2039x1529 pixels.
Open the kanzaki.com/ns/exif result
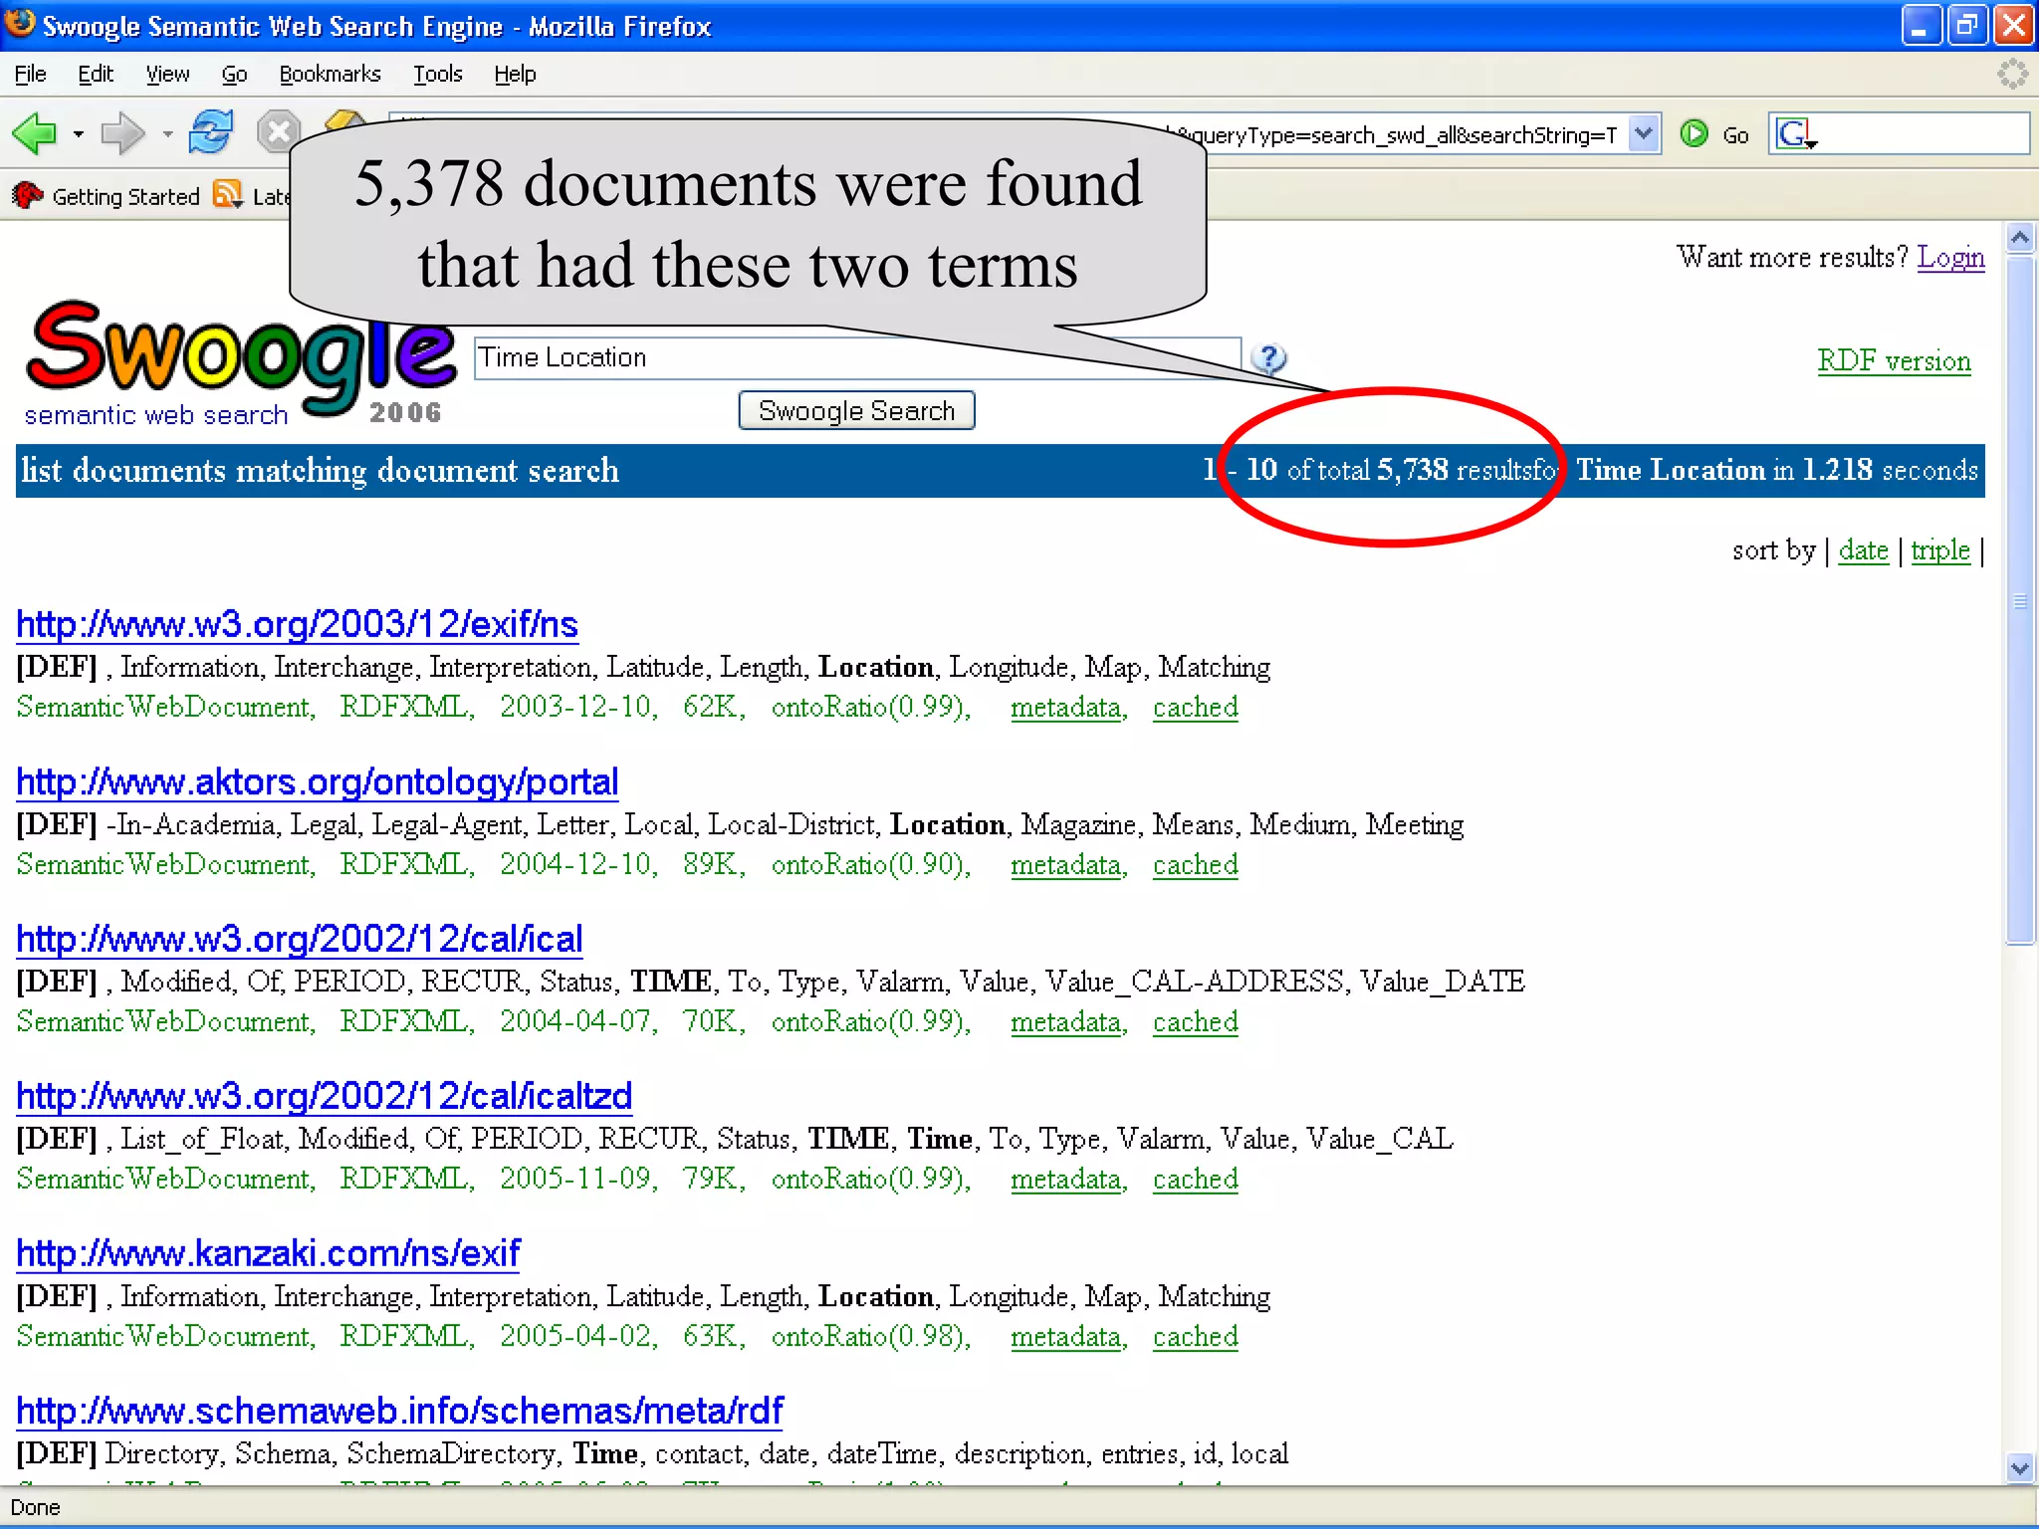tap(268, 1253)
